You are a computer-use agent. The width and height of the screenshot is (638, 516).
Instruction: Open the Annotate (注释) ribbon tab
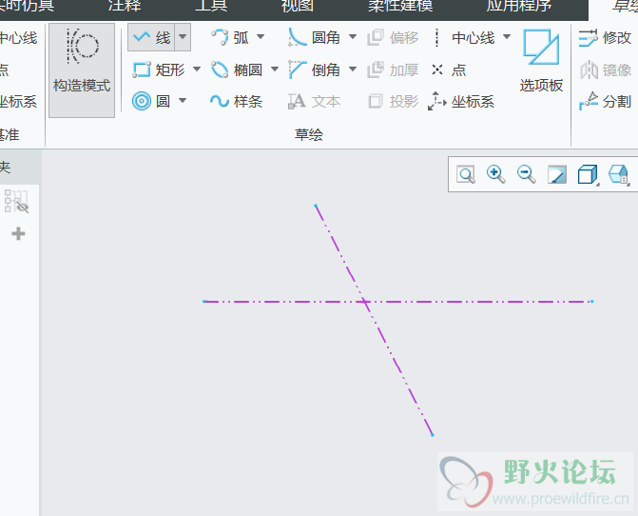(125, 6)
